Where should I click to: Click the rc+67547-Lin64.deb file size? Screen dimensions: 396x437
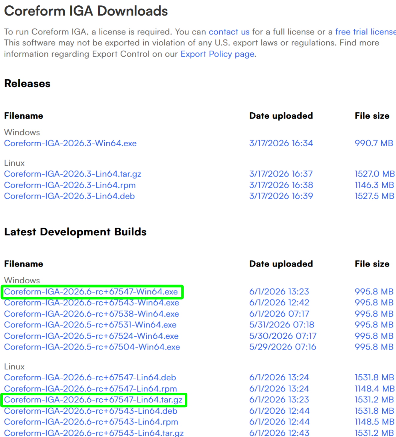pyautogui.click(x=374, y=377)
